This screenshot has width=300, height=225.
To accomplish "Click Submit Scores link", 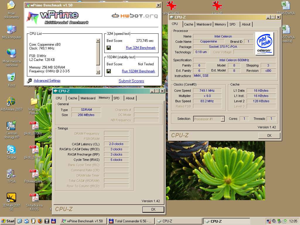I will coord(131,81).
